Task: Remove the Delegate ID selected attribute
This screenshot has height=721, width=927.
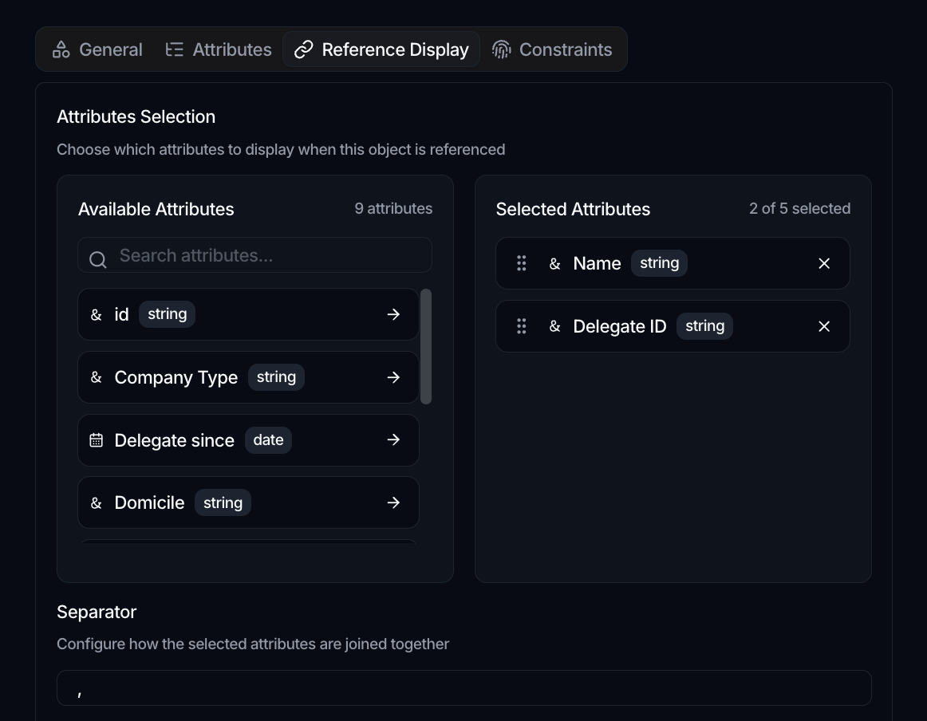Action: pos(824,326)
